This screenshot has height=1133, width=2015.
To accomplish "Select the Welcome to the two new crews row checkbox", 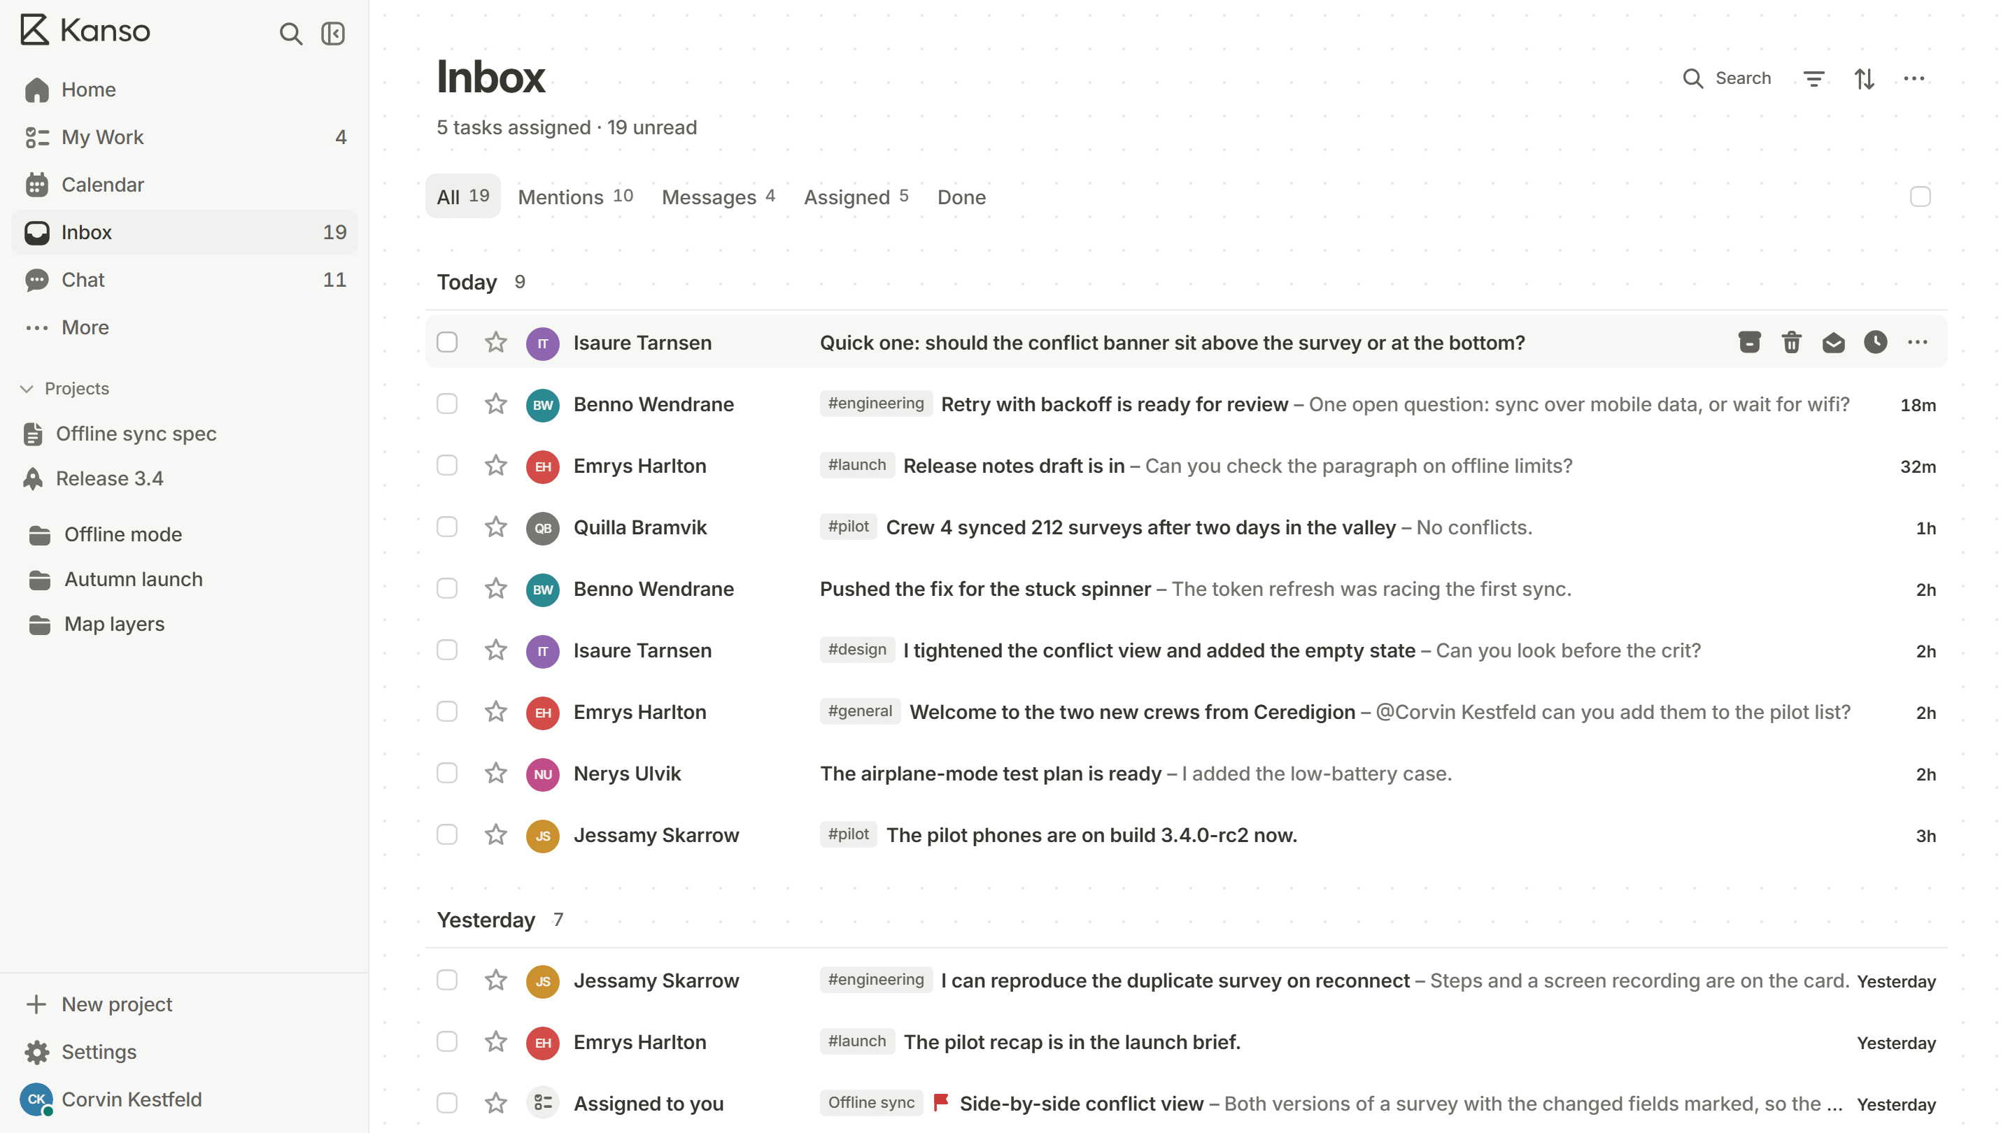I will (446, 711).
